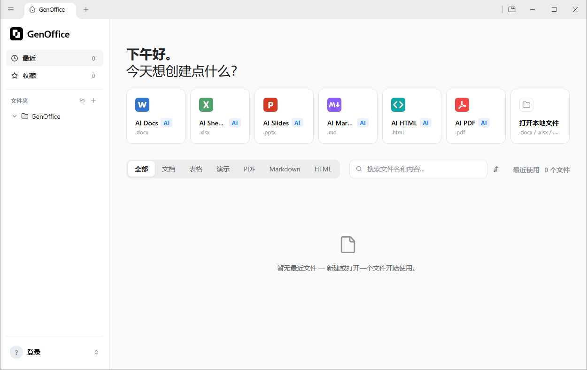This screenshot has height=370, width=587.
Task: Click the AI badge on AI PDF
Action: tap(484, 123)
